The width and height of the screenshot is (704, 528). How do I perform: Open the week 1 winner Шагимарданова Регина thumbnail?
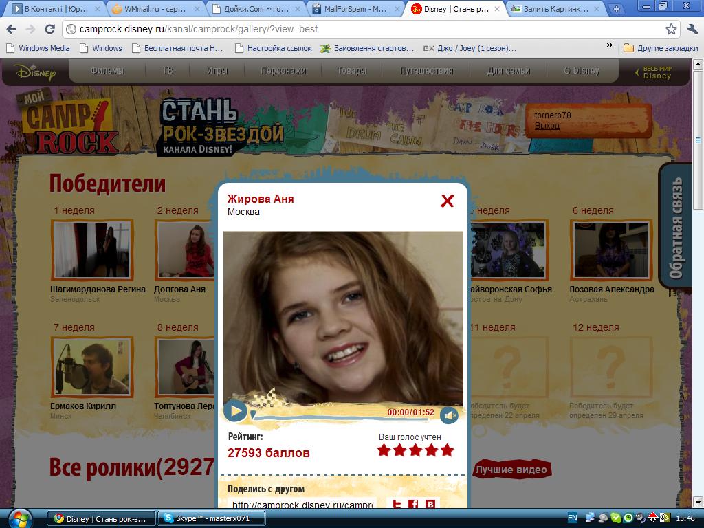[92, 250]
